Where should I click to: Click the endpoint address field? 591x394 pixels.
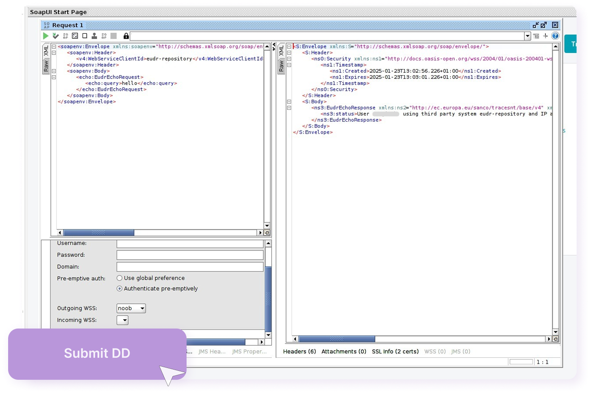[327, 36]
